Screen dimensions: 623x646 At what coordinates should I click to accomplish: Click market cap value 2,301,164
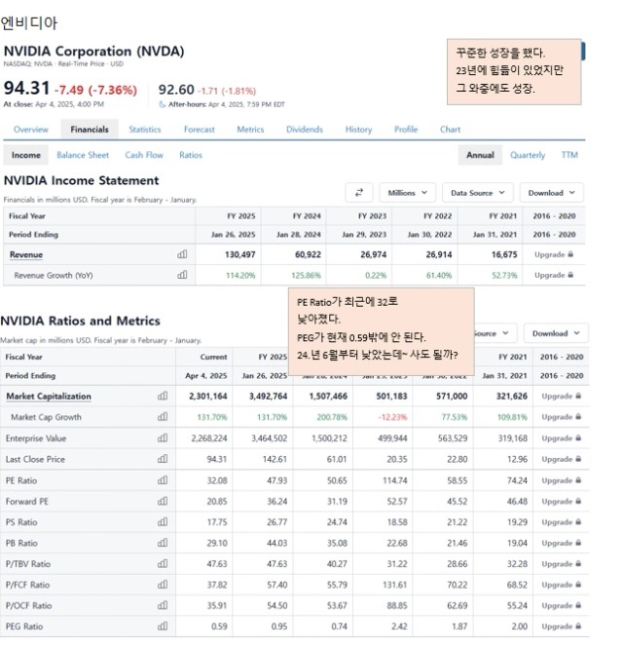[207, 396]
